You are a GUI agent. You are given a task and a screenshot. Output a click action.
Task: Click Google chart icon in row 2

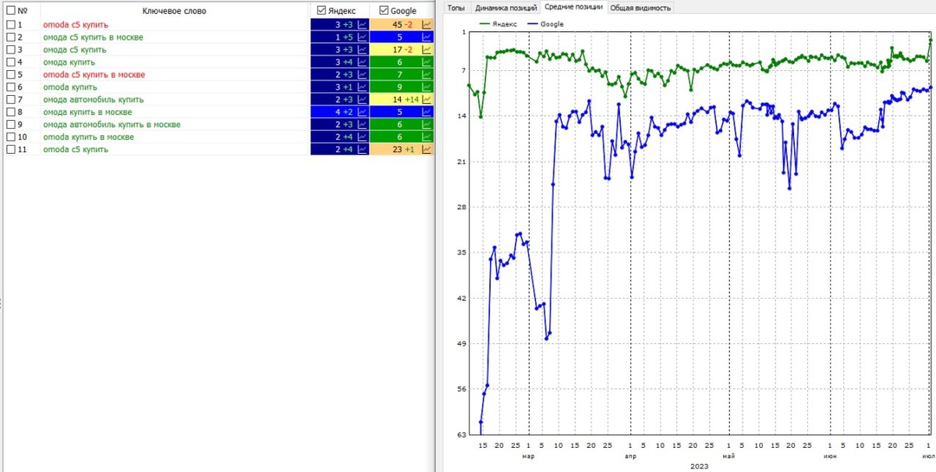click(x=427, y=37)
